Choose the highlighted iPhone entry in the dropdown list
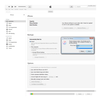Image resolution: width=101 pixels, height=101 pixels. pos(84,48)
